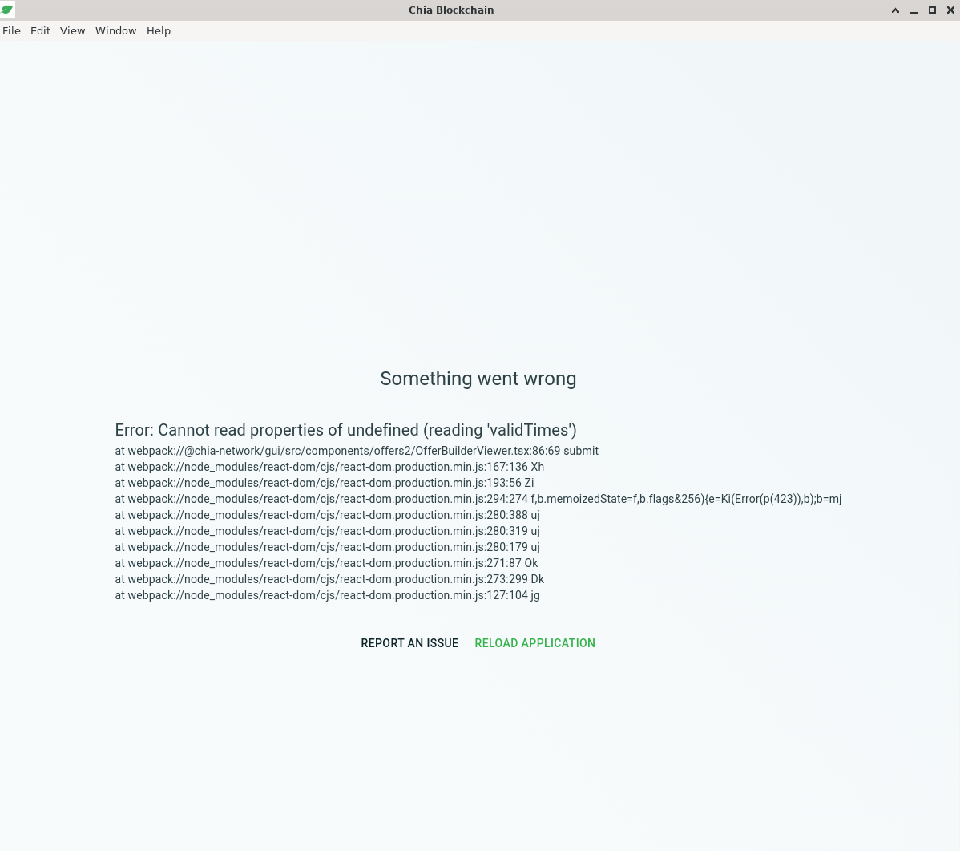This screenshot has height=851, width=960.
Task: Minimize the Chia Blockchain window
Action: coord(914,10)
